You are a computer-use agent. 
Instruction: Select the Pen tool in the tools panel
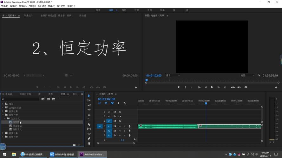click(89, 138)
